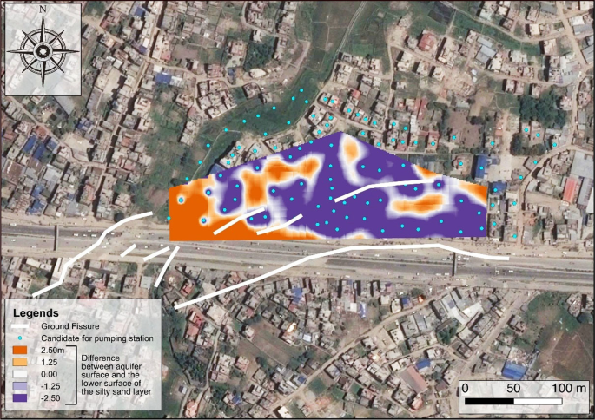
Task: Click the black segment of the scale bar
Action: 489,402
